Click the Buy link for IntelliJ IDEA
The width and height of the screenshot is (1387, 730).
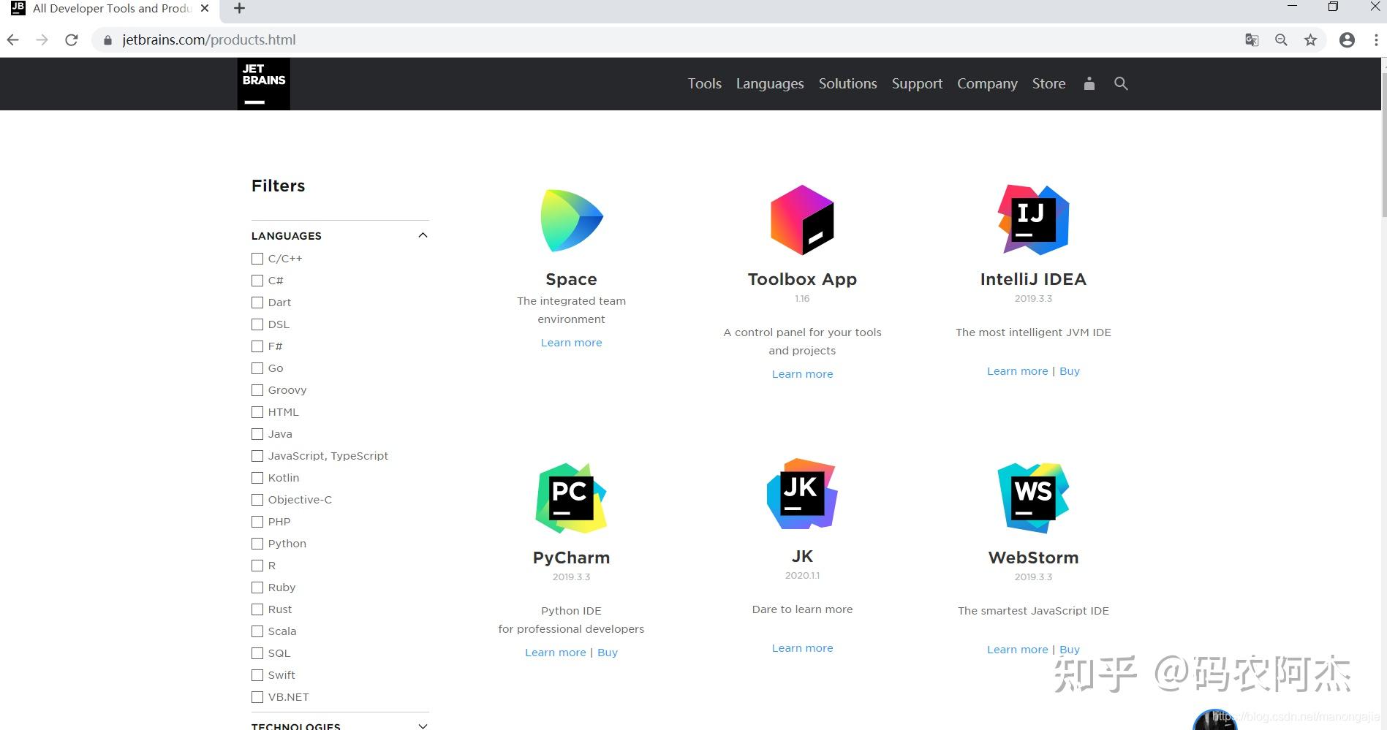[1070, 371]
